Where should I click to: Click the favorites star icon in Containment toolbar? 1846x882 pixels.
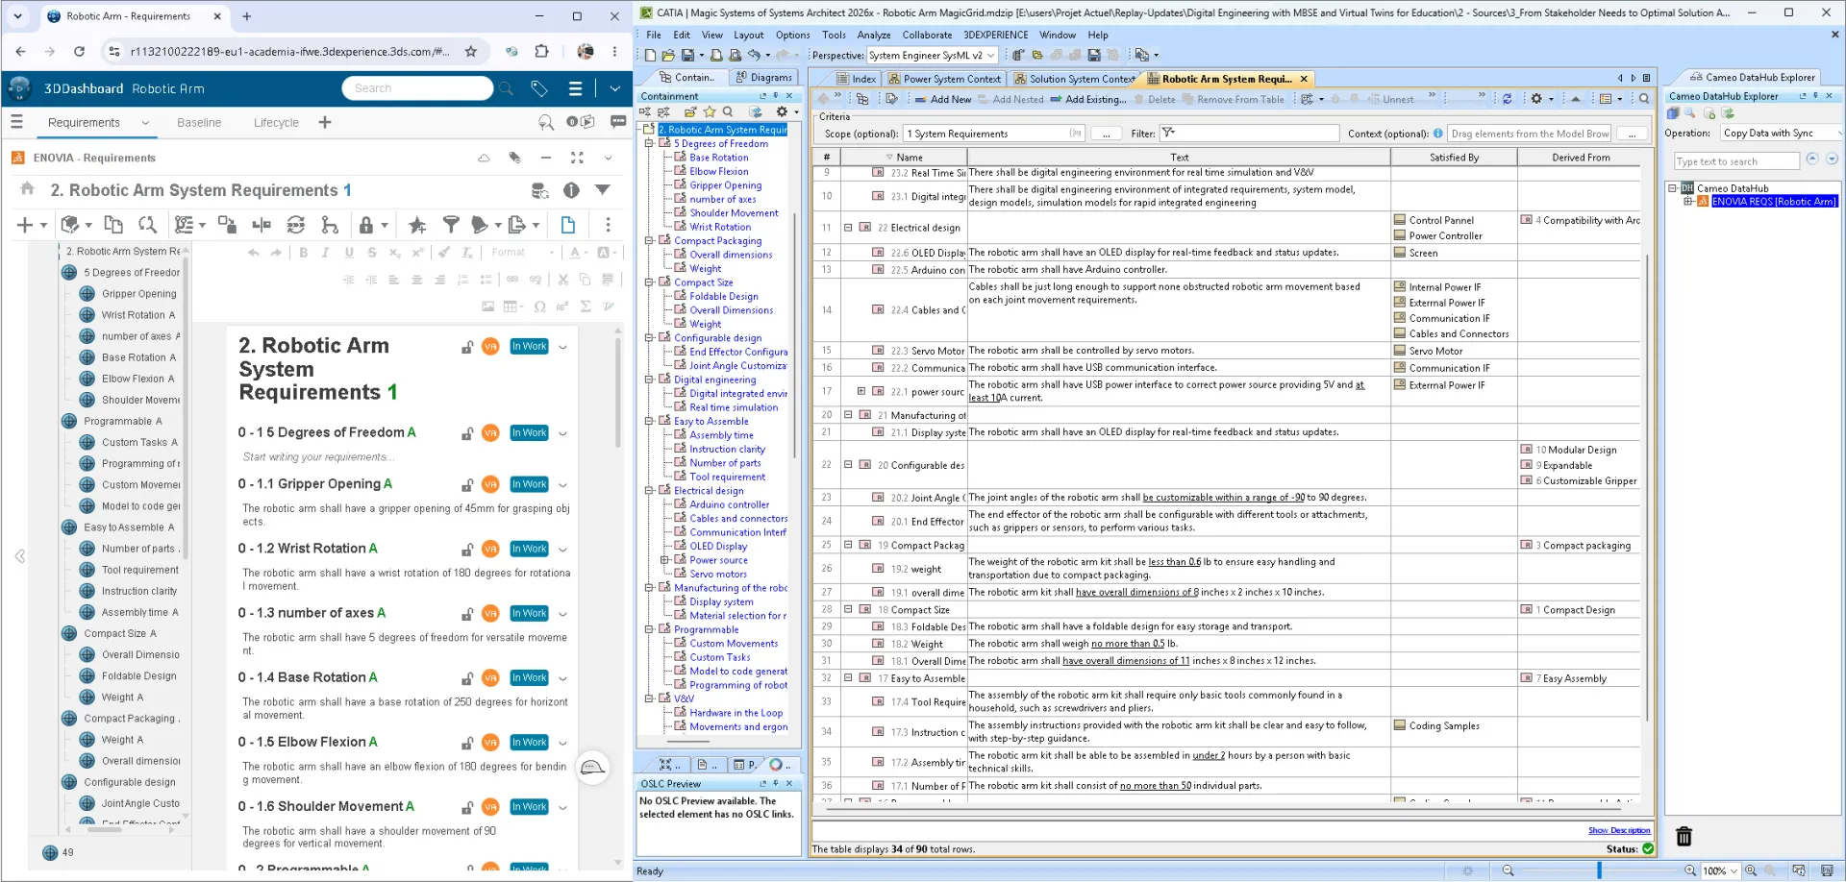coord(710,112)
